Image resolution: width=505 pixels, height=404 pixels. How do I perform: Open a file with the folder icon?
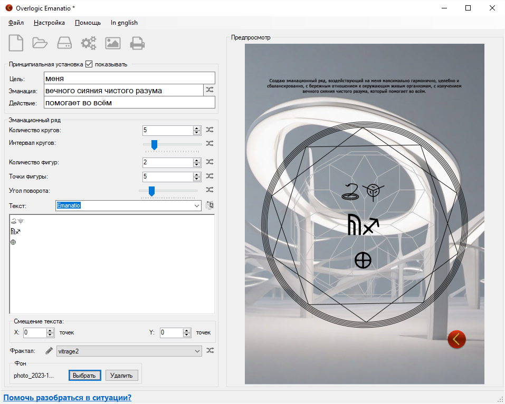click(40, 43)
